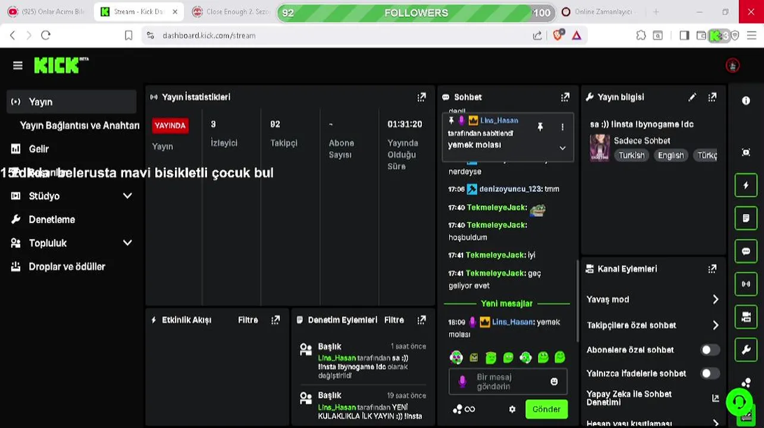
Task: Open Brave Shields icon in the address bar
Action: point(558,36)
